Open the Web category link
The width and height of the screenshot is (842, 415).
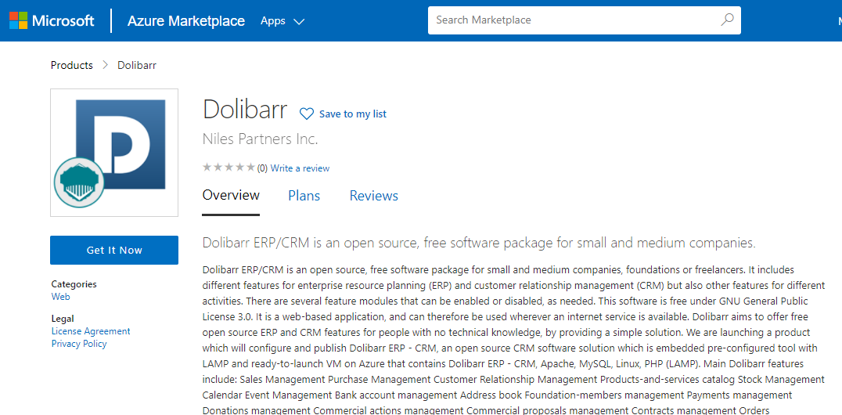60,297
